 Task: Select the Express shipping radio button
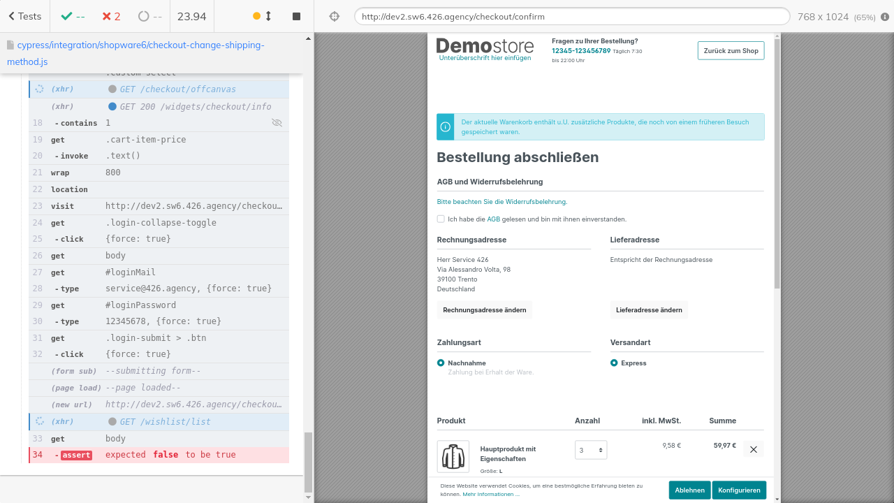pos(614,363)
